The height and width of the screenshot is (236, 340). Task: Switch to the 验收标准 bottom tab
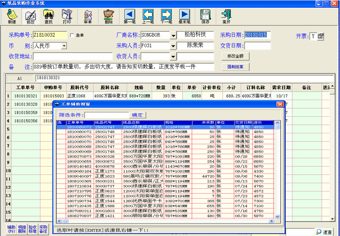pyautogui.click(x=32, y=229)
